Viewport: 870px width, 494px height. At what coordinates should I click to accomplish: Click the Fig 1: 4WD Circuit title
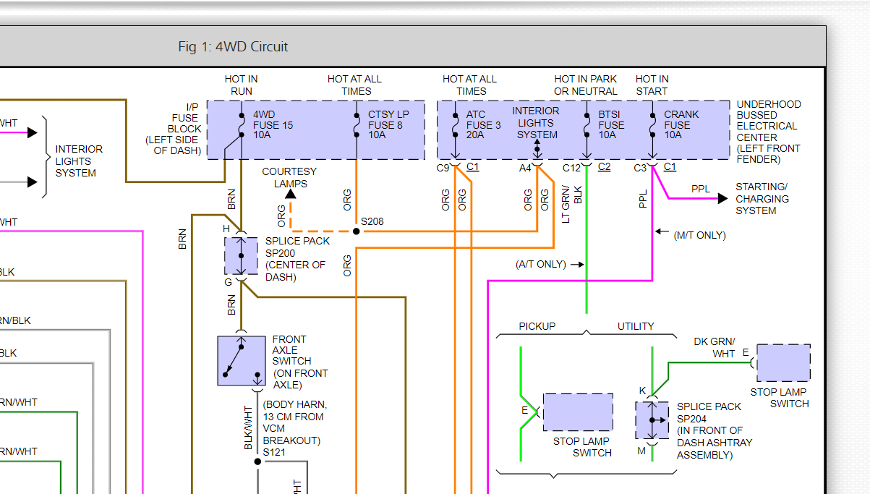coord(233,47)
